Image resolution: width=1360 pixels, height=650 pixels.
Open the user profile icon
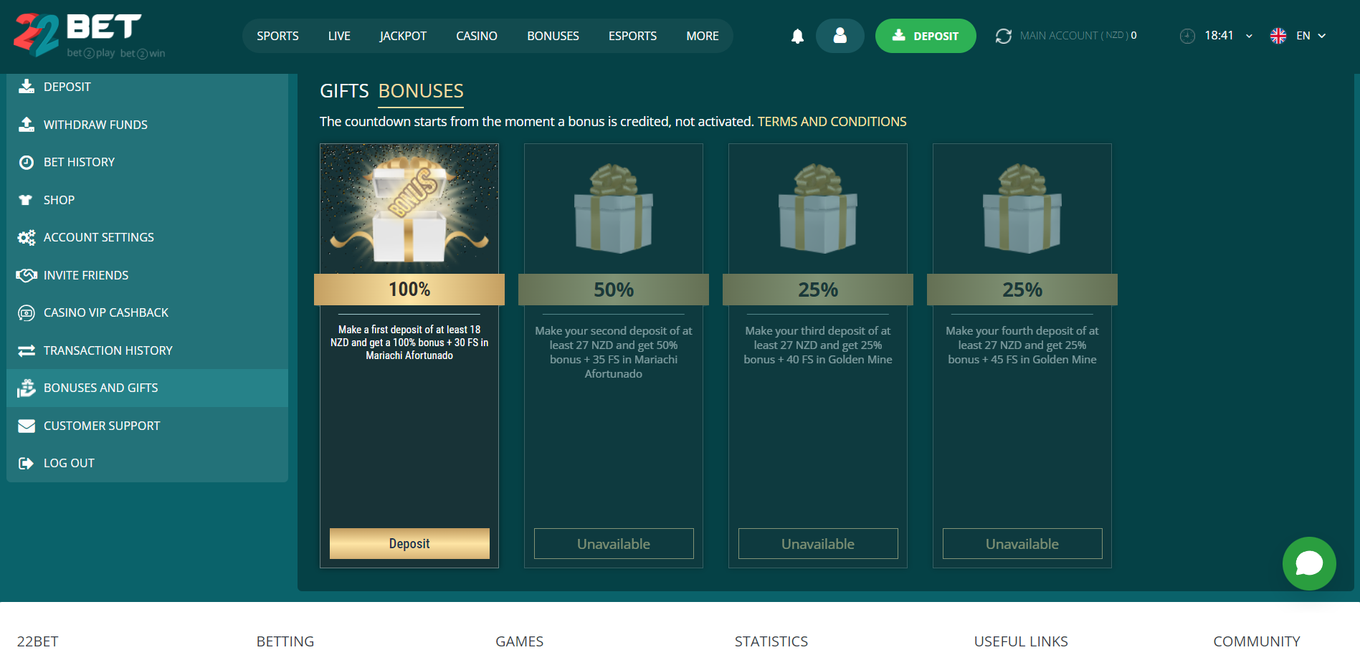tap(840, 36)
